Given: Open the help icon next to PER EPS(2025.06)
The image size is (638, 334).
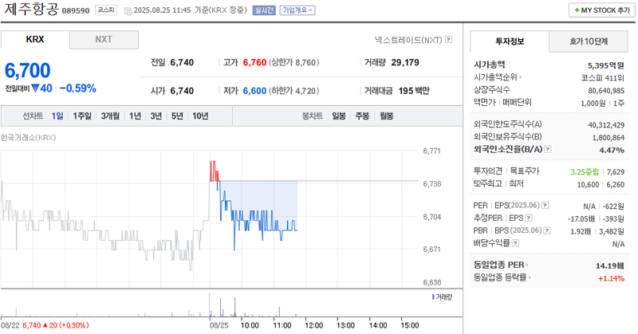Looking at the screenshot, I should pyautogui.click(x=545, y=206).
